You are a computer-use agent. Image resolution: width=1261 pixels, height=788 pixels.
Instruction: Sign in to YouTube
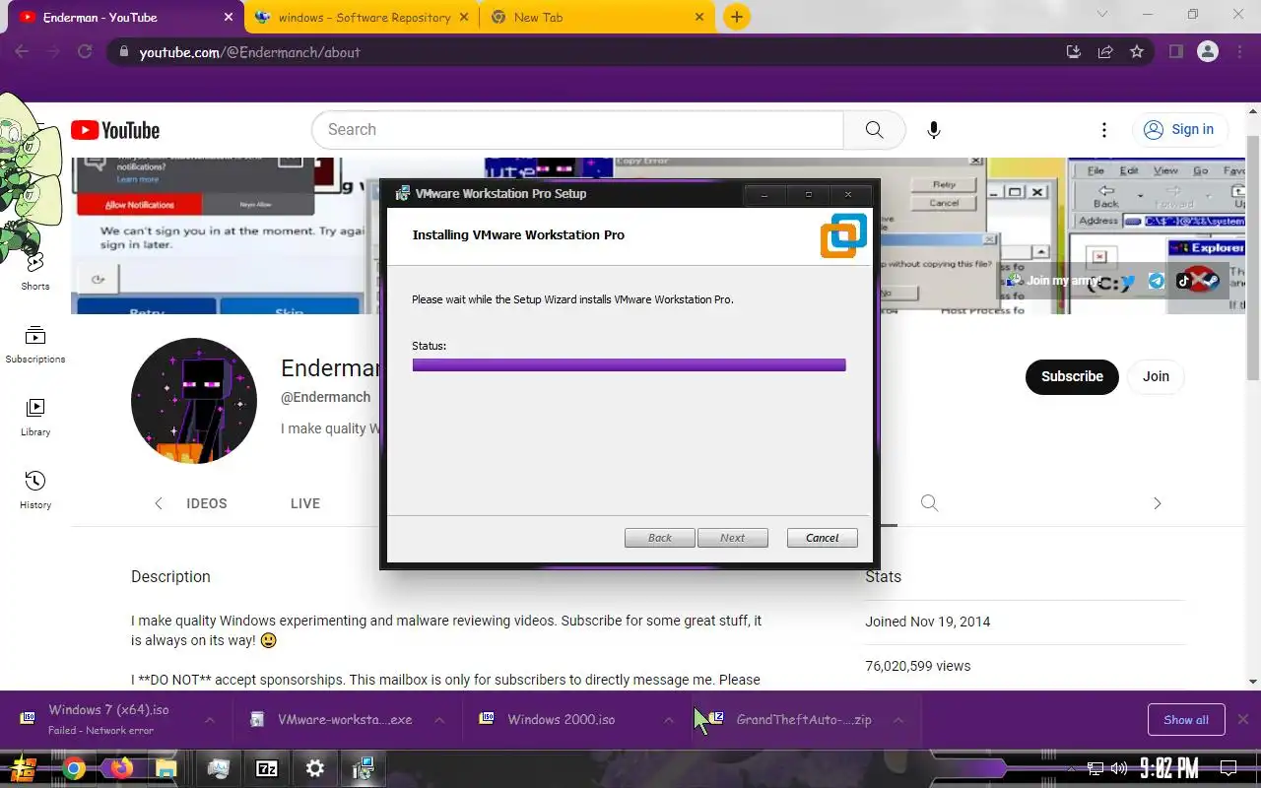(1178, 130)
